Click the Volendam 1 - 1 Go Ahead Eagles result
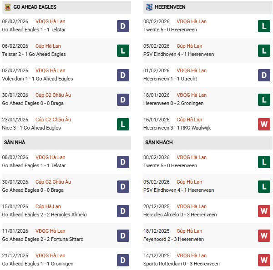Image resolution: width=273 pixels, height=270 pixels. point(37,79)
